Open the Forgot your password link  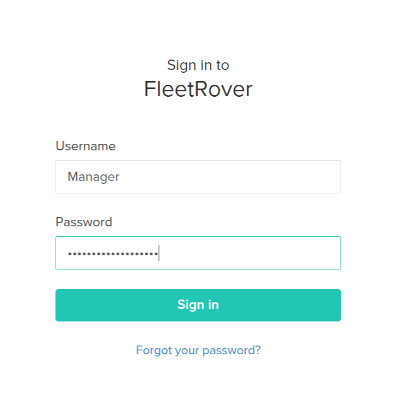click(198, 350)
